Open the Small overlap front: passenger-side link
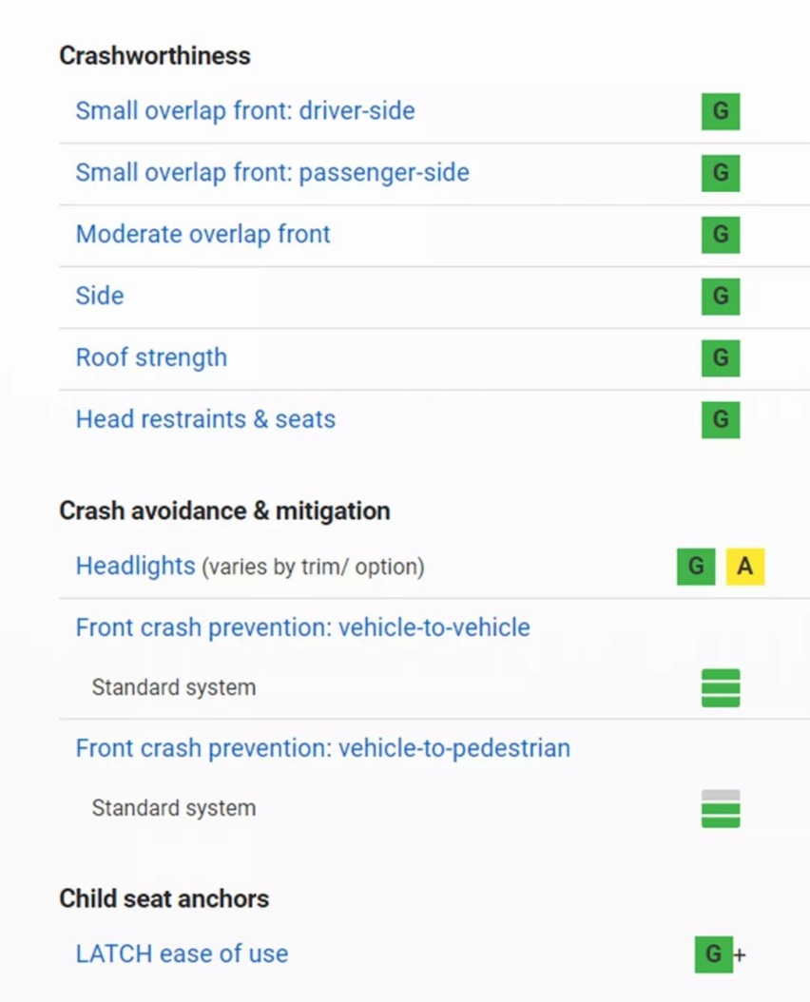Screen dimensions: 810x1002 coord(272,172)
